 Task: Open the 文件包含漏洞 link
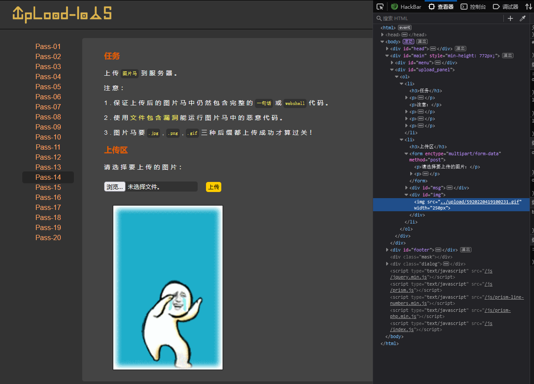[155, 118]
